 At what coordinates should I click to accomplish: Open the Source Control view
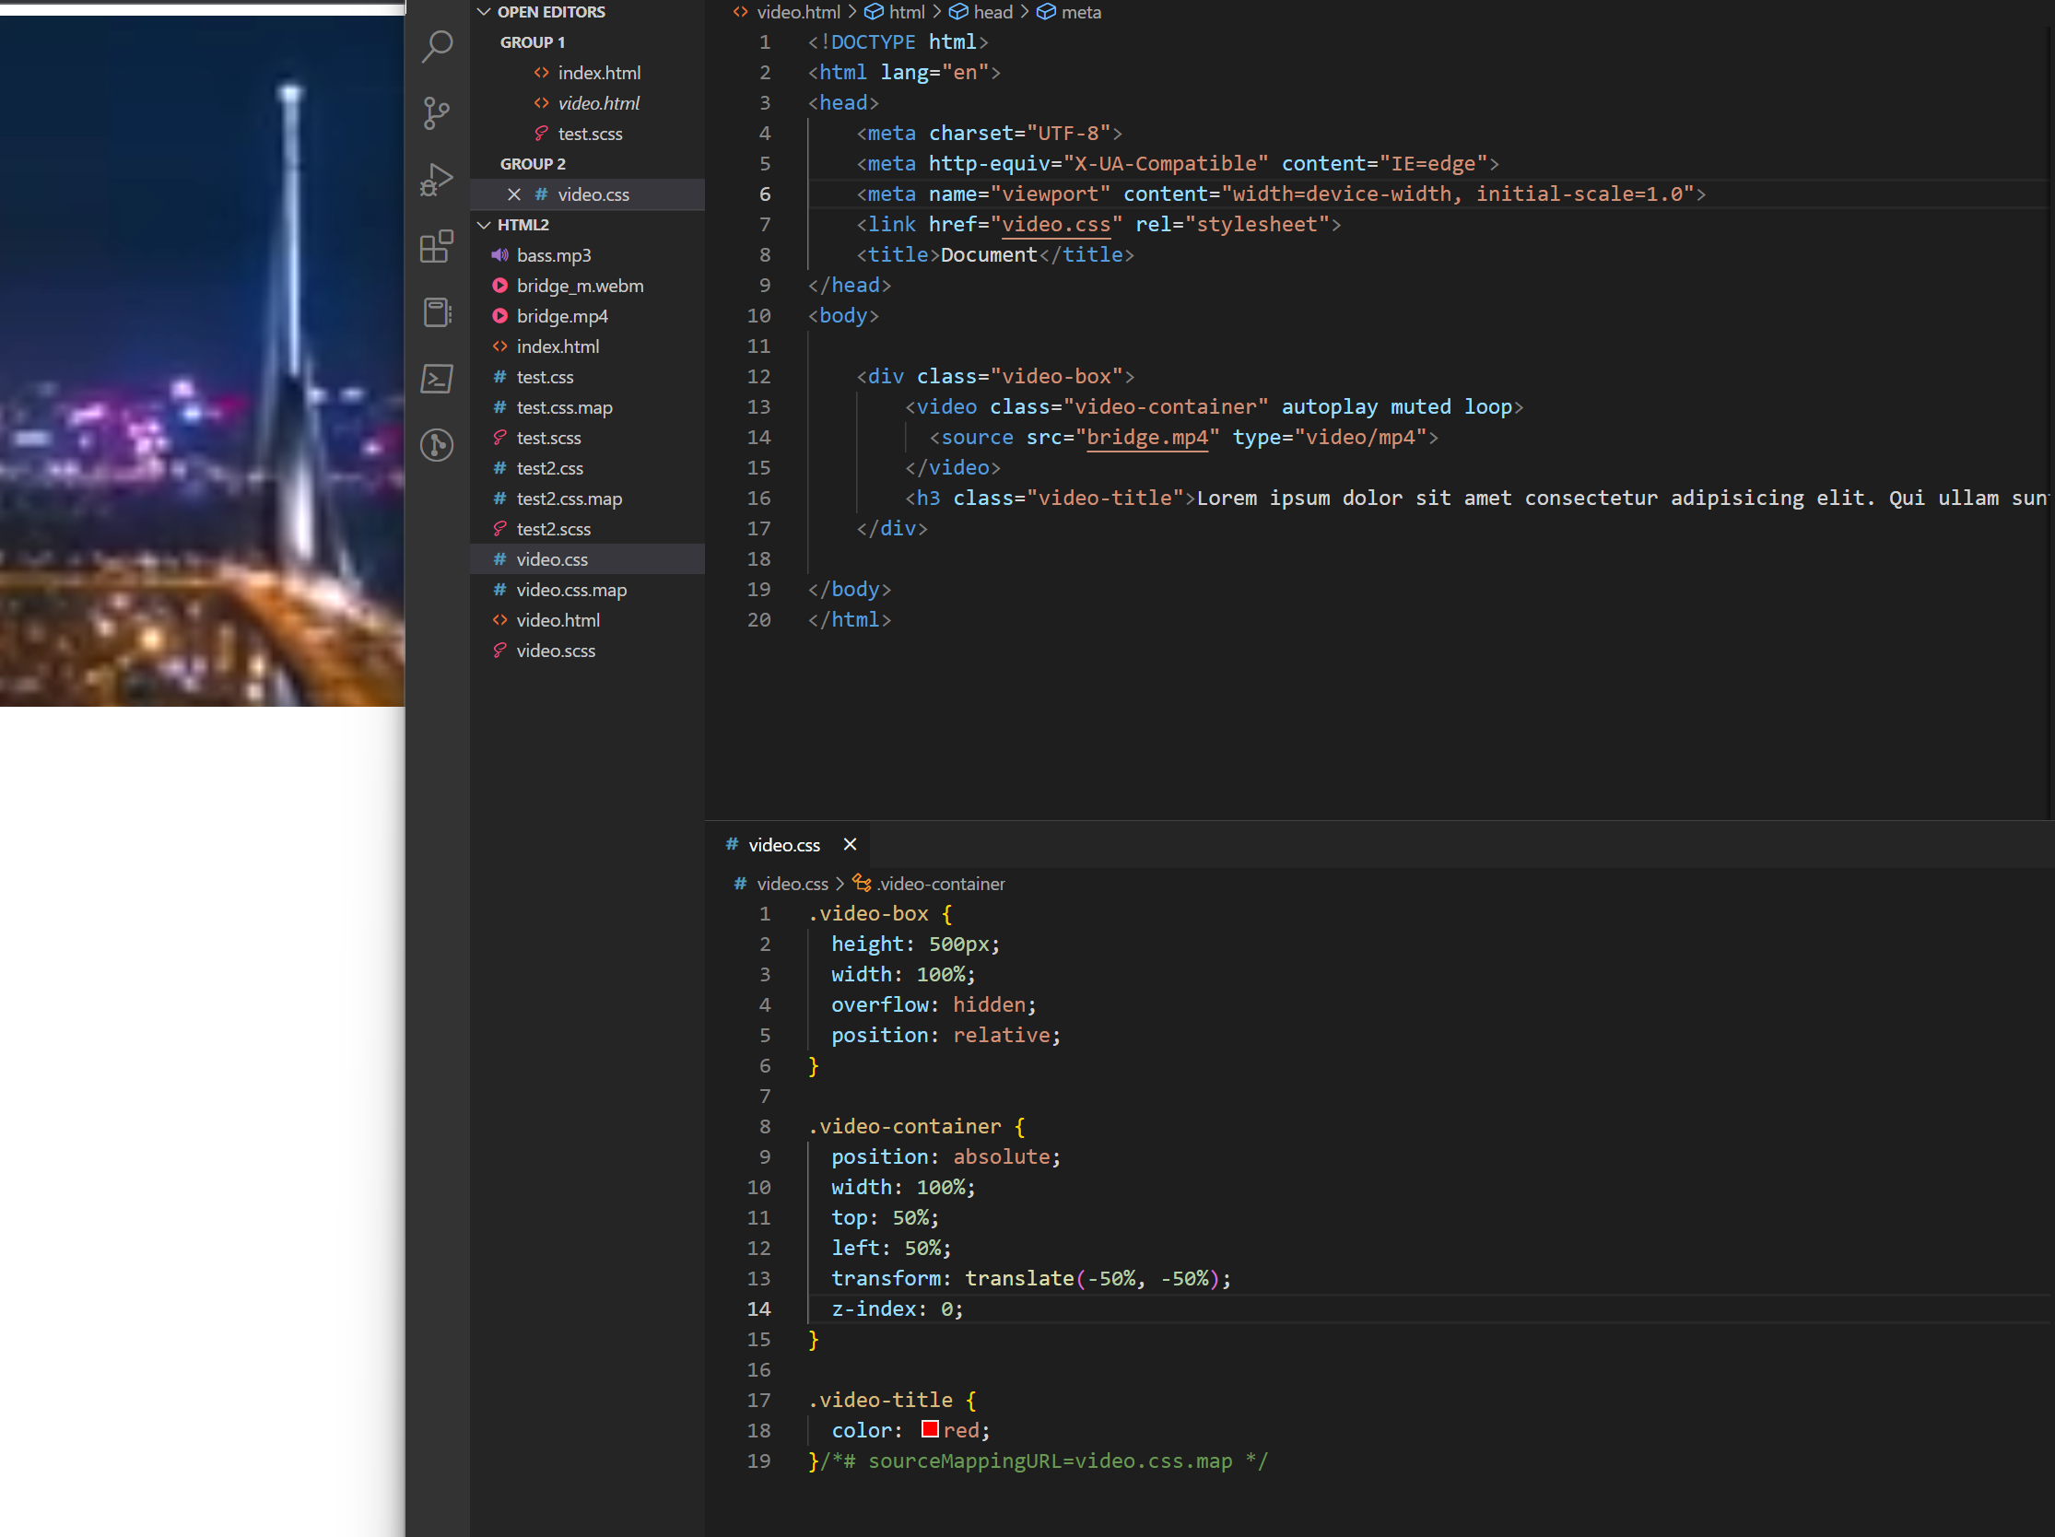tap(437, 113)
